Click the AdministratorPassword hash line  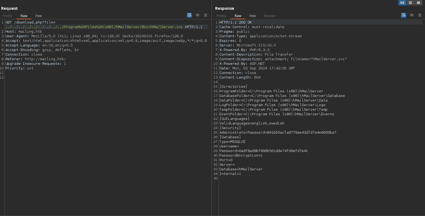[x=278, y=133]
